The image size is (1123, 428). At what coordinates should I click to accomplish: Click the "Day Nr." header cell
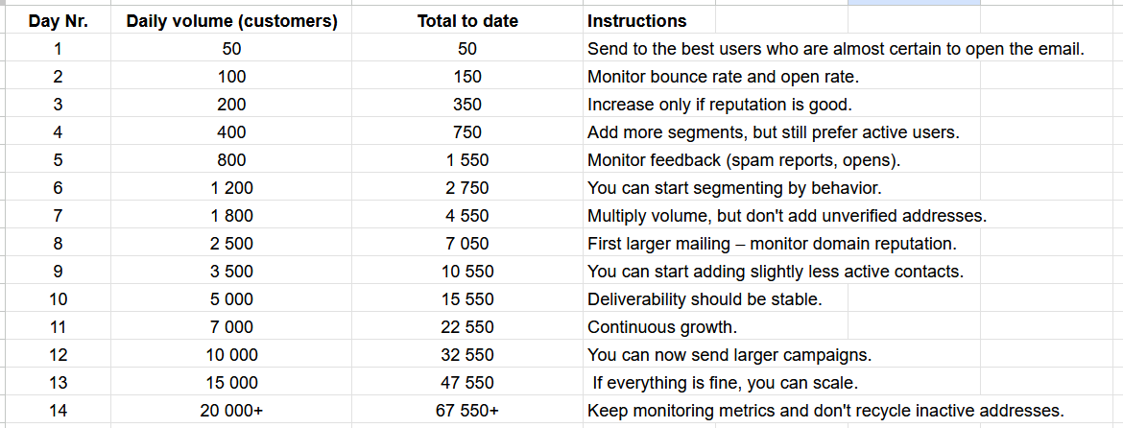pyautogui.click(x=58, y=21)
